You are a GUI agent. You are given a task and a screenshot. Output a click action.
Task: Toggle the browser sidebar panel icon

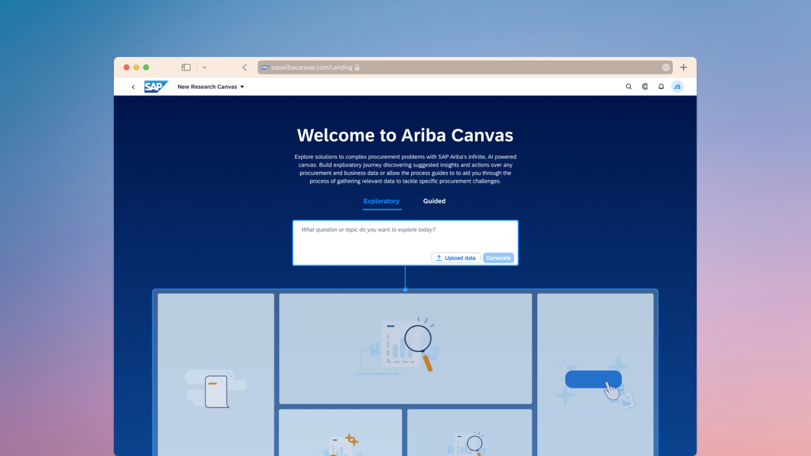pos(186,67)
